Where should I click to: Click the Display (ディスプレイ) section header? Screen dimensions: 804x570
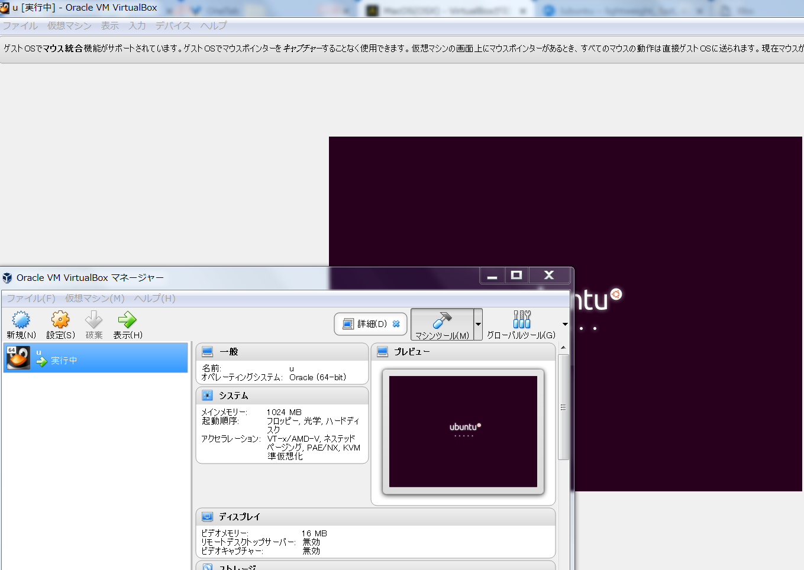376,517
